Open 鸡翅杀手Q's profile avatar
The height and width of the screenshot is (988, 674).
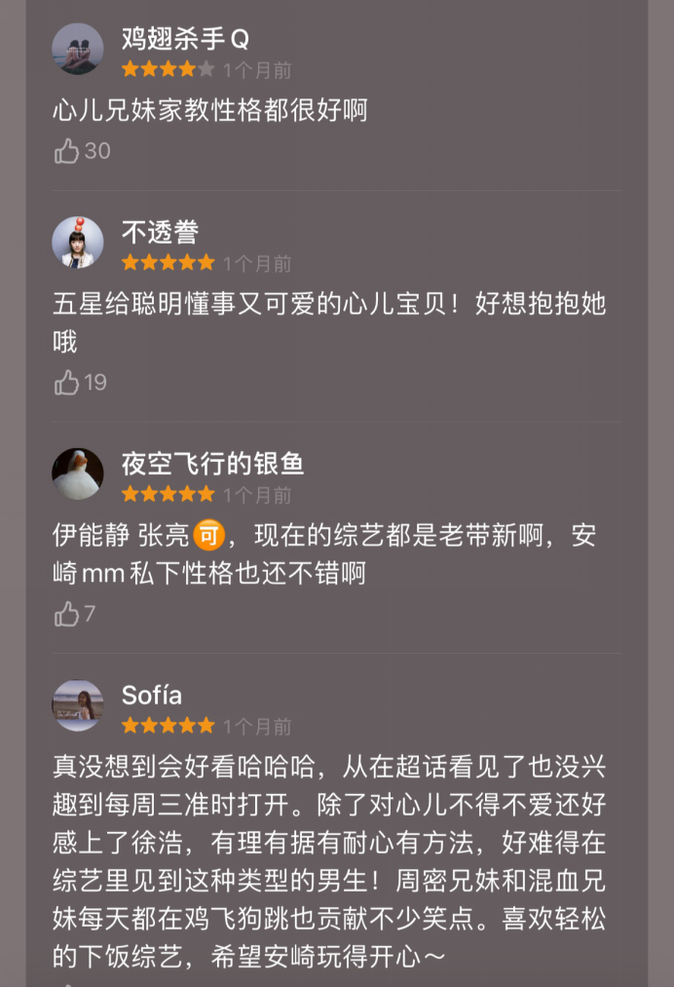point(78,49)
